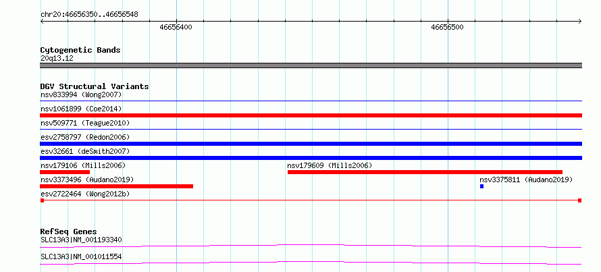601x272 pixels.
Task: Select the red nsv1061899 variant bar
Action: click(311, 115)
